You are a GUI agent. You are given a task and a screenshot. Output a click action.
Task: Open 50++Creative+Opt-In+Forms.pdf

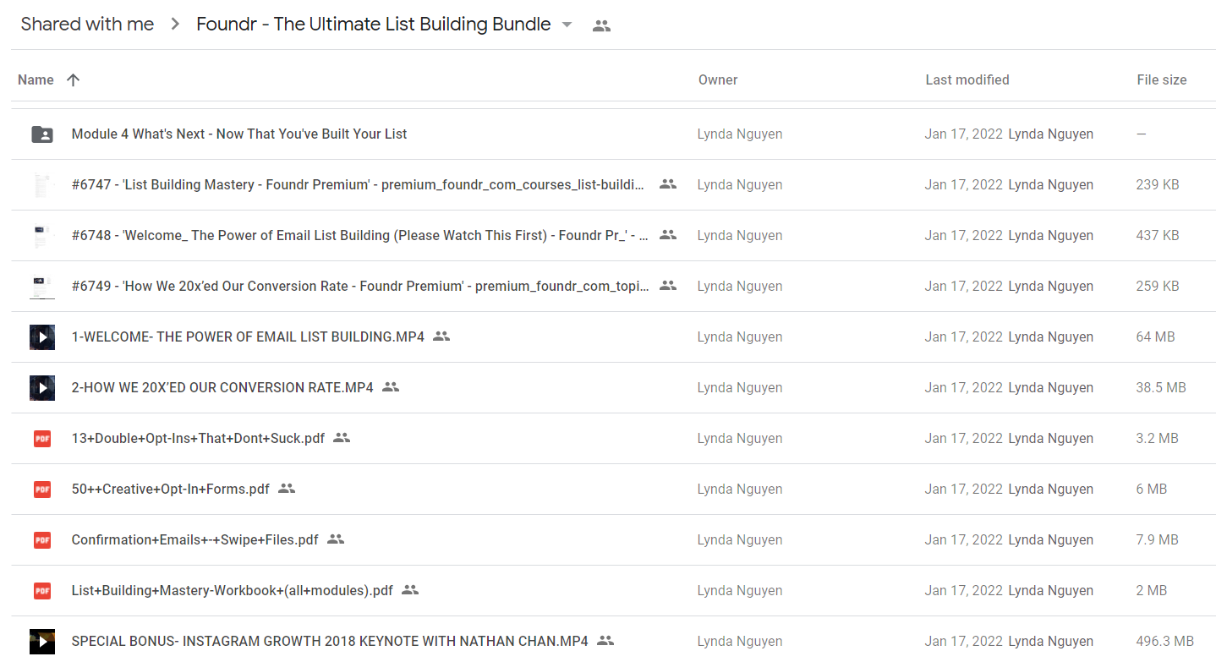coord(171,489)
